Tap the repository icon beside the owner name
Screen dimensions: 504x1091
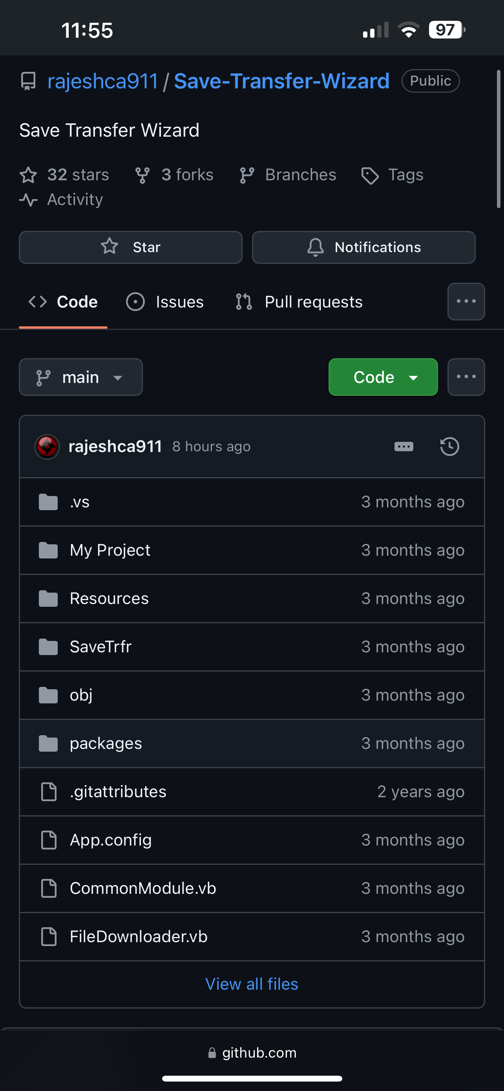pos(28,81)
